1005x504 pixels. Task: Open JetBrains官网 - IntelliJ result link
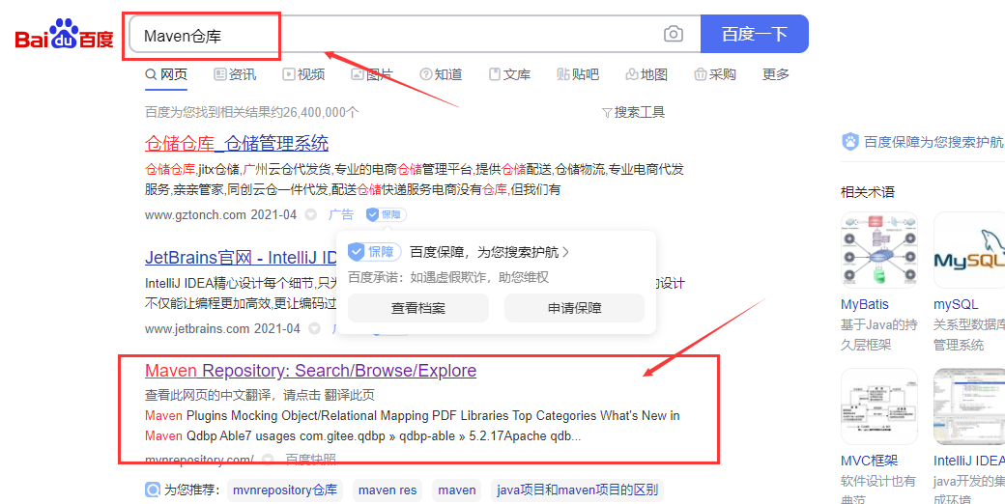(241, 258)
